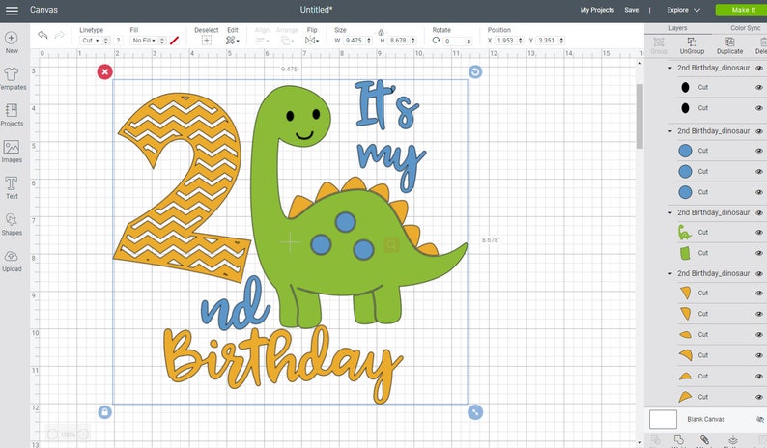The image size is (767, 448).
Task: Click the Height size input field
Action: [398, 41]
